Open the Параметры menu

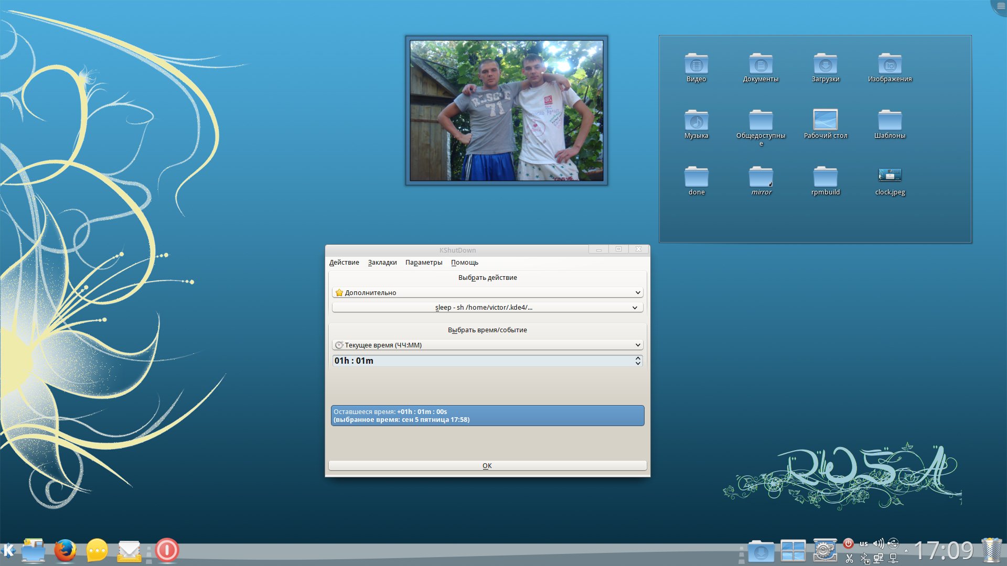(x=423, y=263)
